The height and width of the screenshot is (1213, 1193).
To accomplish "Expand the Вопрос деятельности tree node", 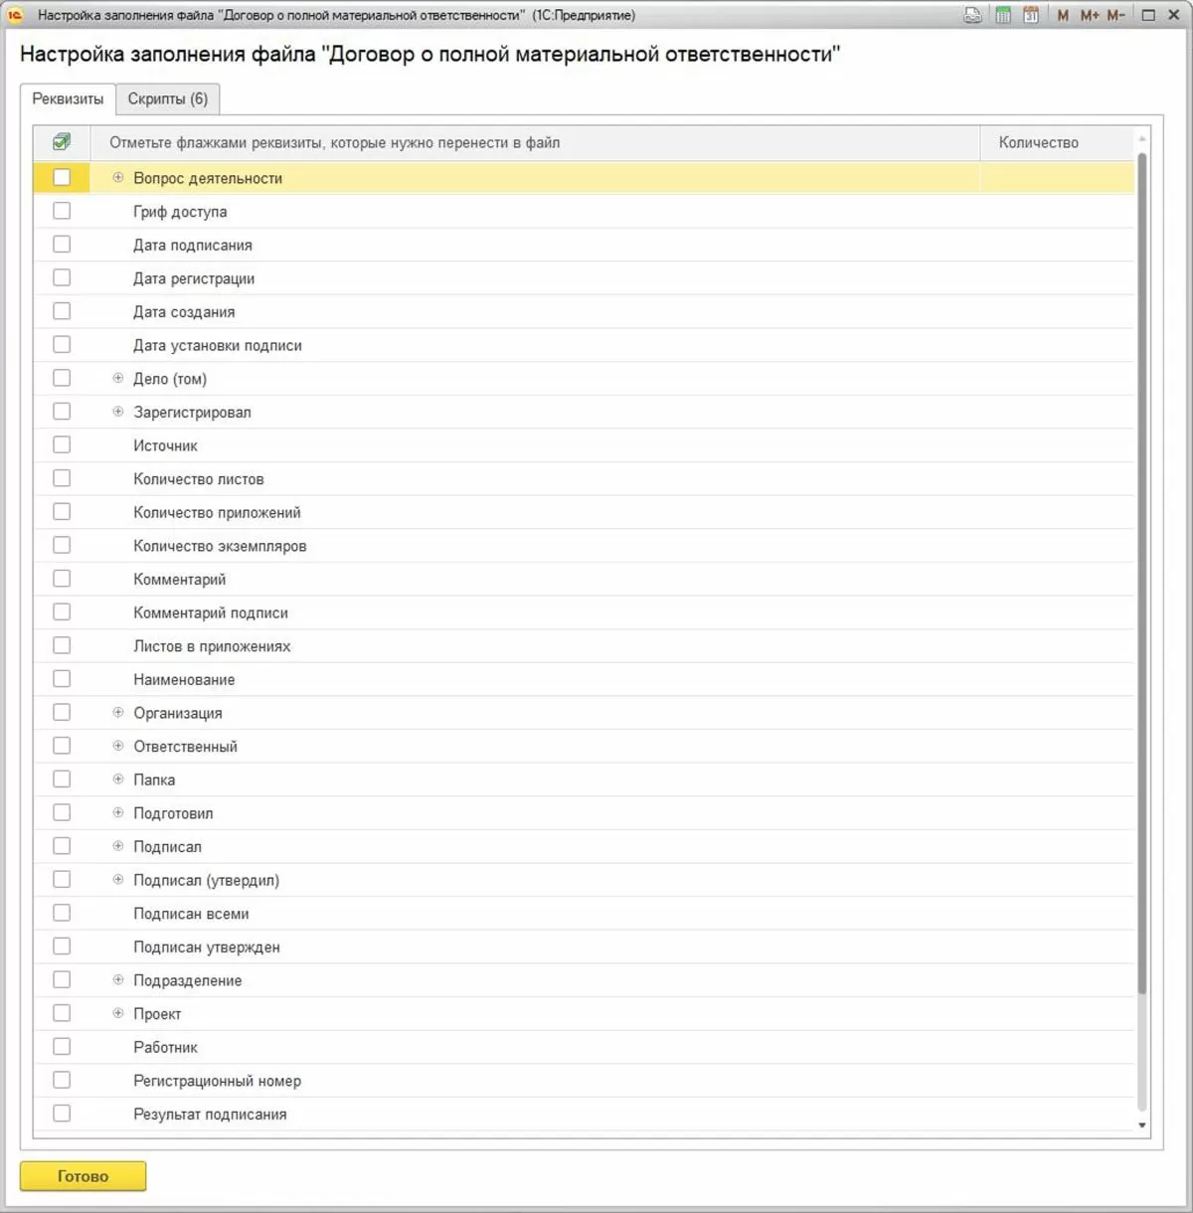I will click(x=118, y=178).
